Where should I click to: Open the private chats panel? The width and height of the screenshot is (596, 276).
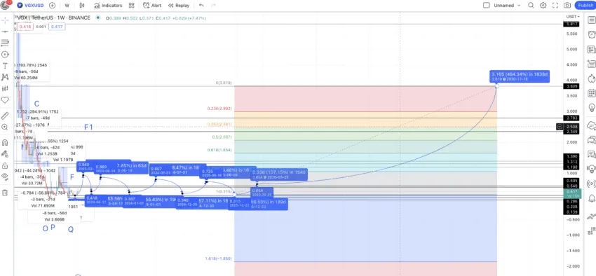(x=591, y=139)
